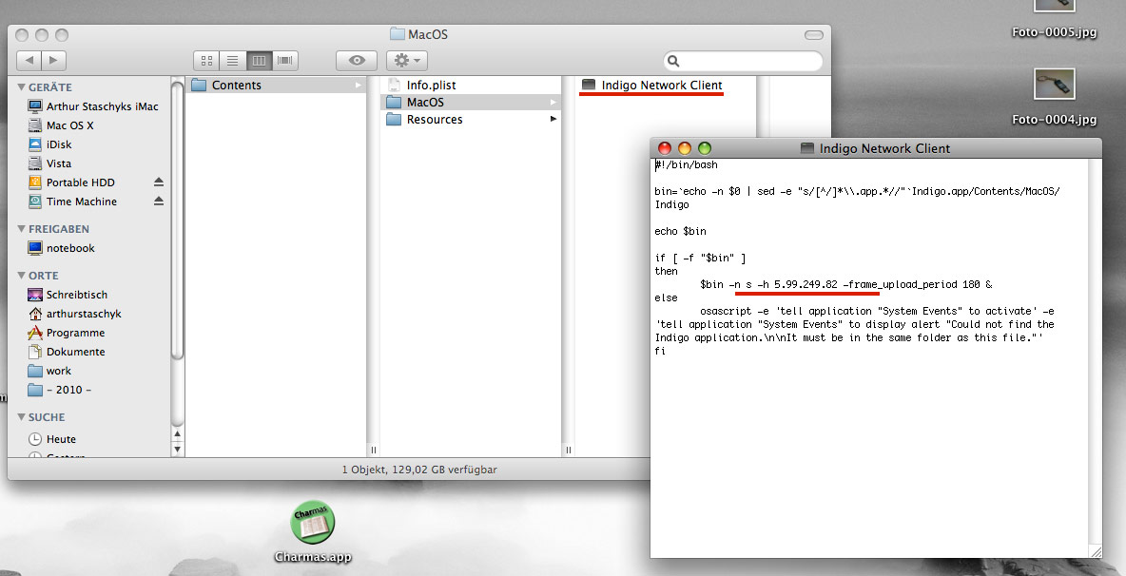Viewport: 1126px width, 576px height.
Task: Click the Finder search field
Action: point(743,61)
